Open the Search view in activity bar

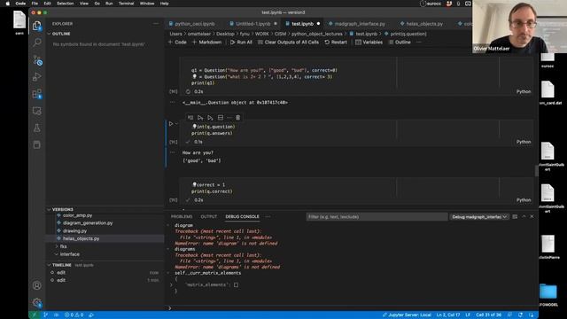pos(37,43)
